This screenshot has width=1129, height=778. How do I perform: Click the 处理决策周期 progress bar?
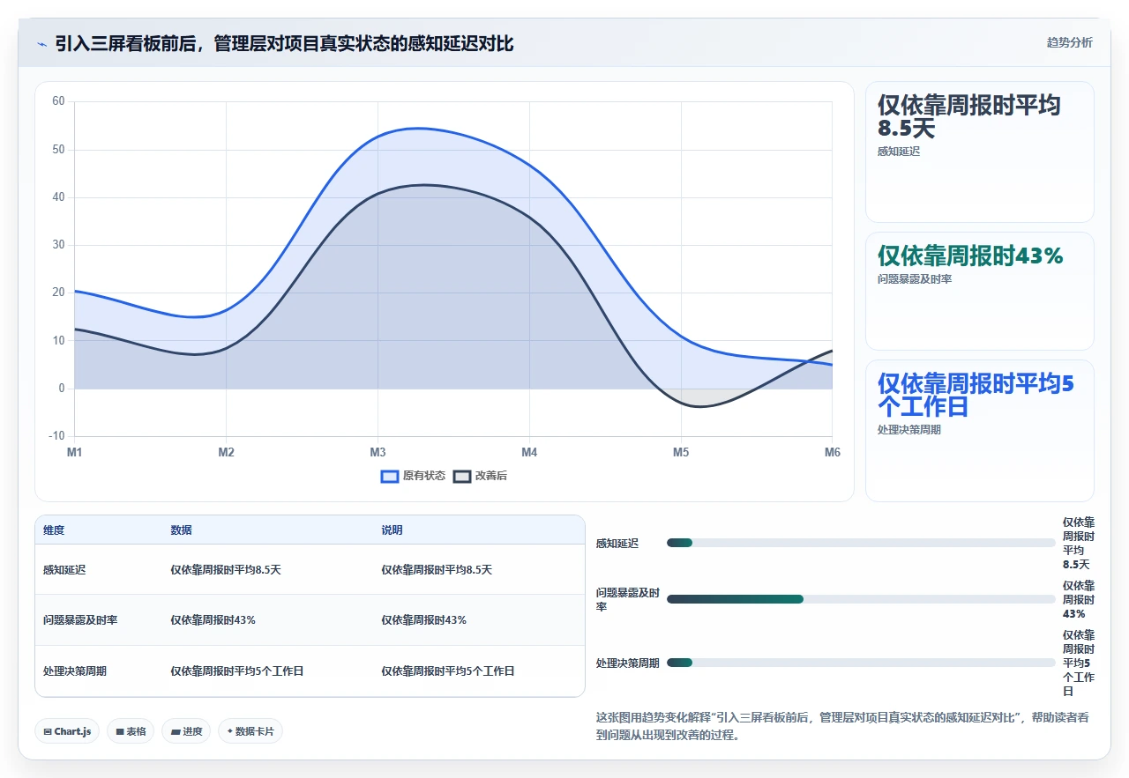(x=861, y=663)
